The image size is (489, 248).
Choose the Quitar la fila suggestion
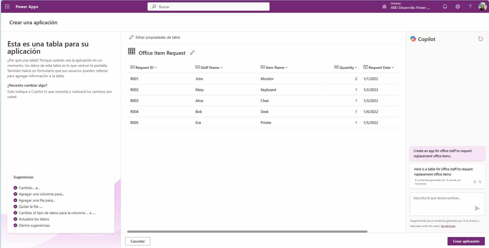[30, 207]
